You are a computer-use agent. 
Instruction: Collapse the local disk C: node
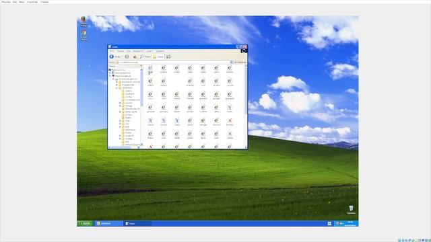[x=113, y=79]
